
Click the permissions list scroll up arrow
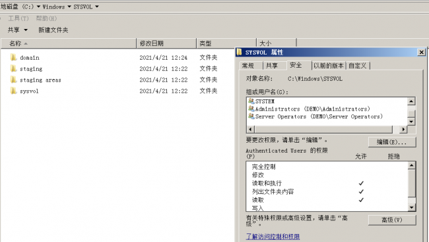(x=411, y=165)
